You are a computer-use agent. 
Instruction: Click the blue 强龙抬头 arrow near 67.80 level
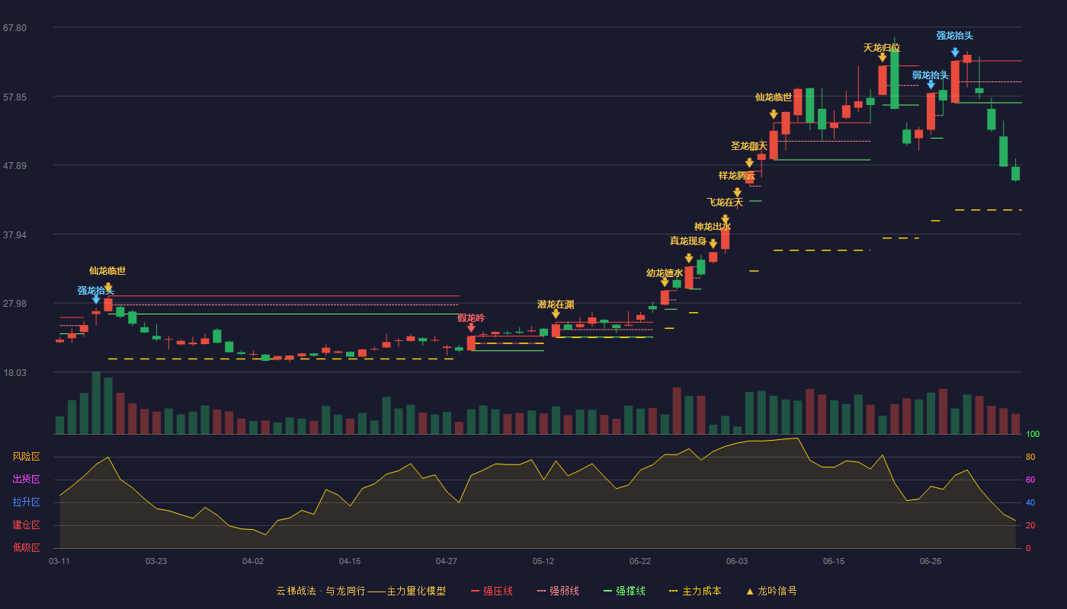pyautogui.click(x=955, y=53)
